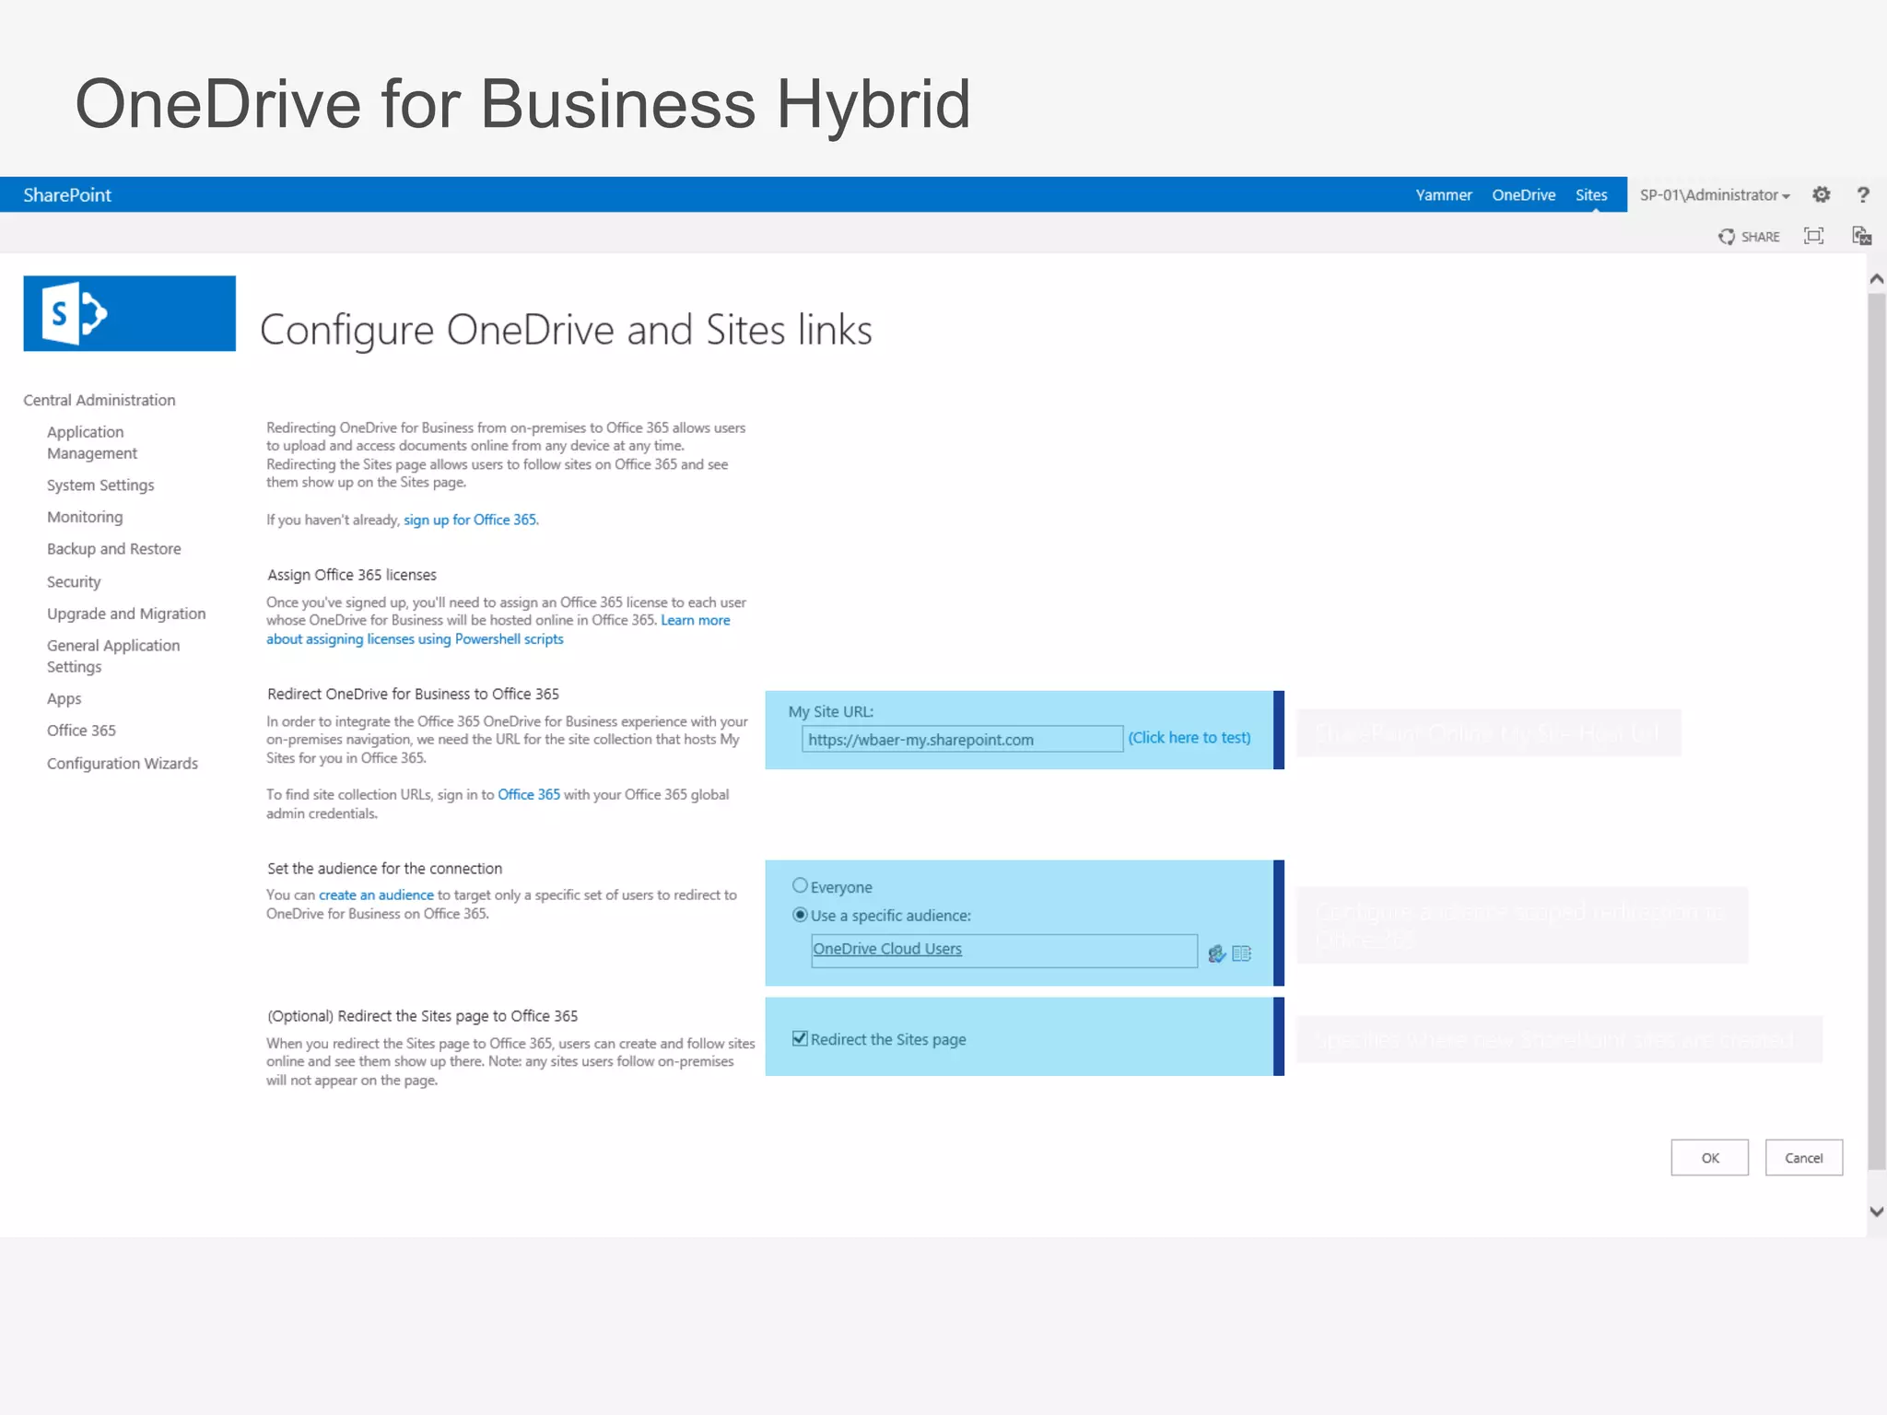The height and width of the screenshot is (1415, 1887).
Task: Open General Application Settings in sidebar
Action: pyautogui.click(x=113, y=656)
